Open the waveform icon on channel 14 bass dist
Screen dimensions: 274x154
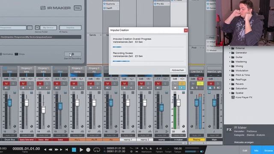coord(48,131)
